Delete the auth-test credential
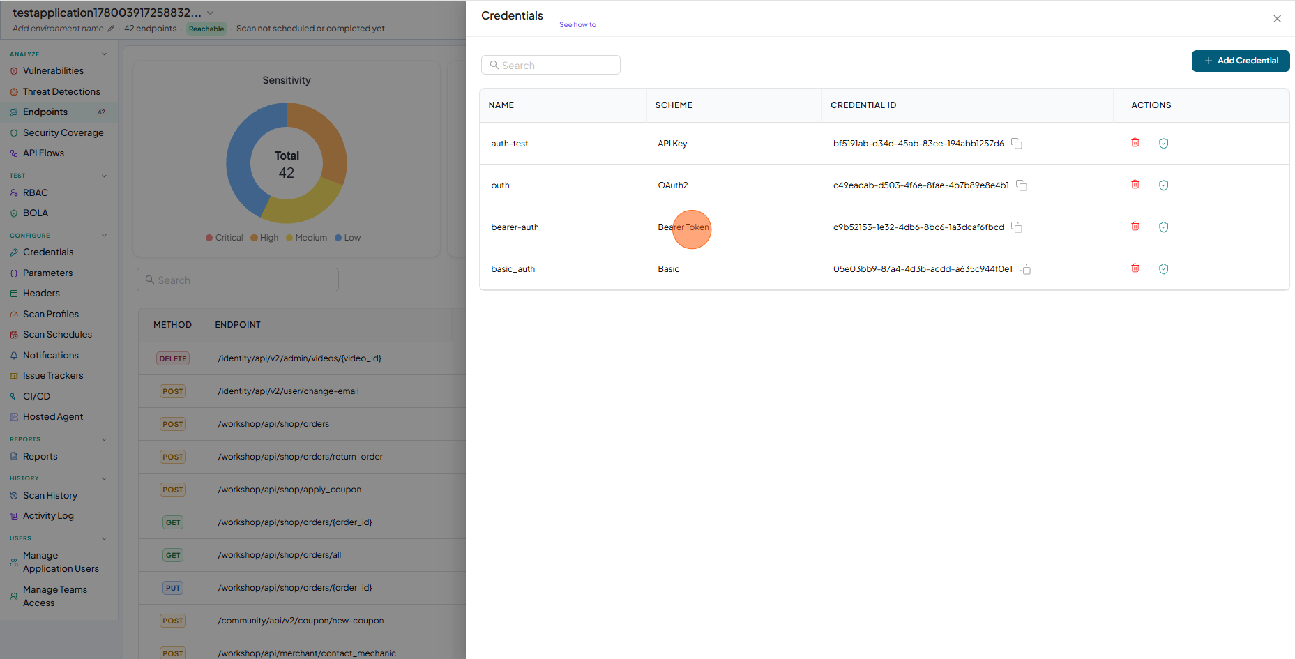The image size is (1295, 659). 1135,143
